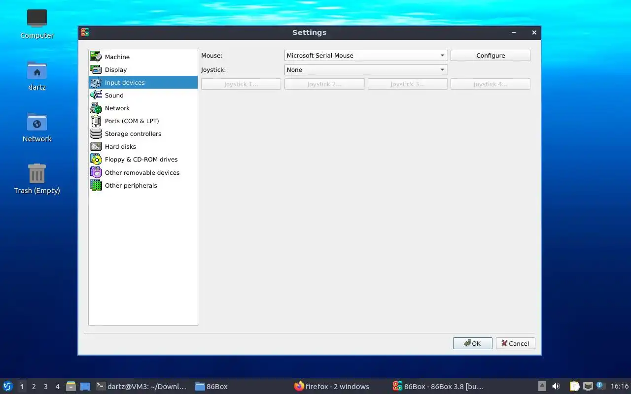
Task: Select the Display category icon
Action: 96,69
